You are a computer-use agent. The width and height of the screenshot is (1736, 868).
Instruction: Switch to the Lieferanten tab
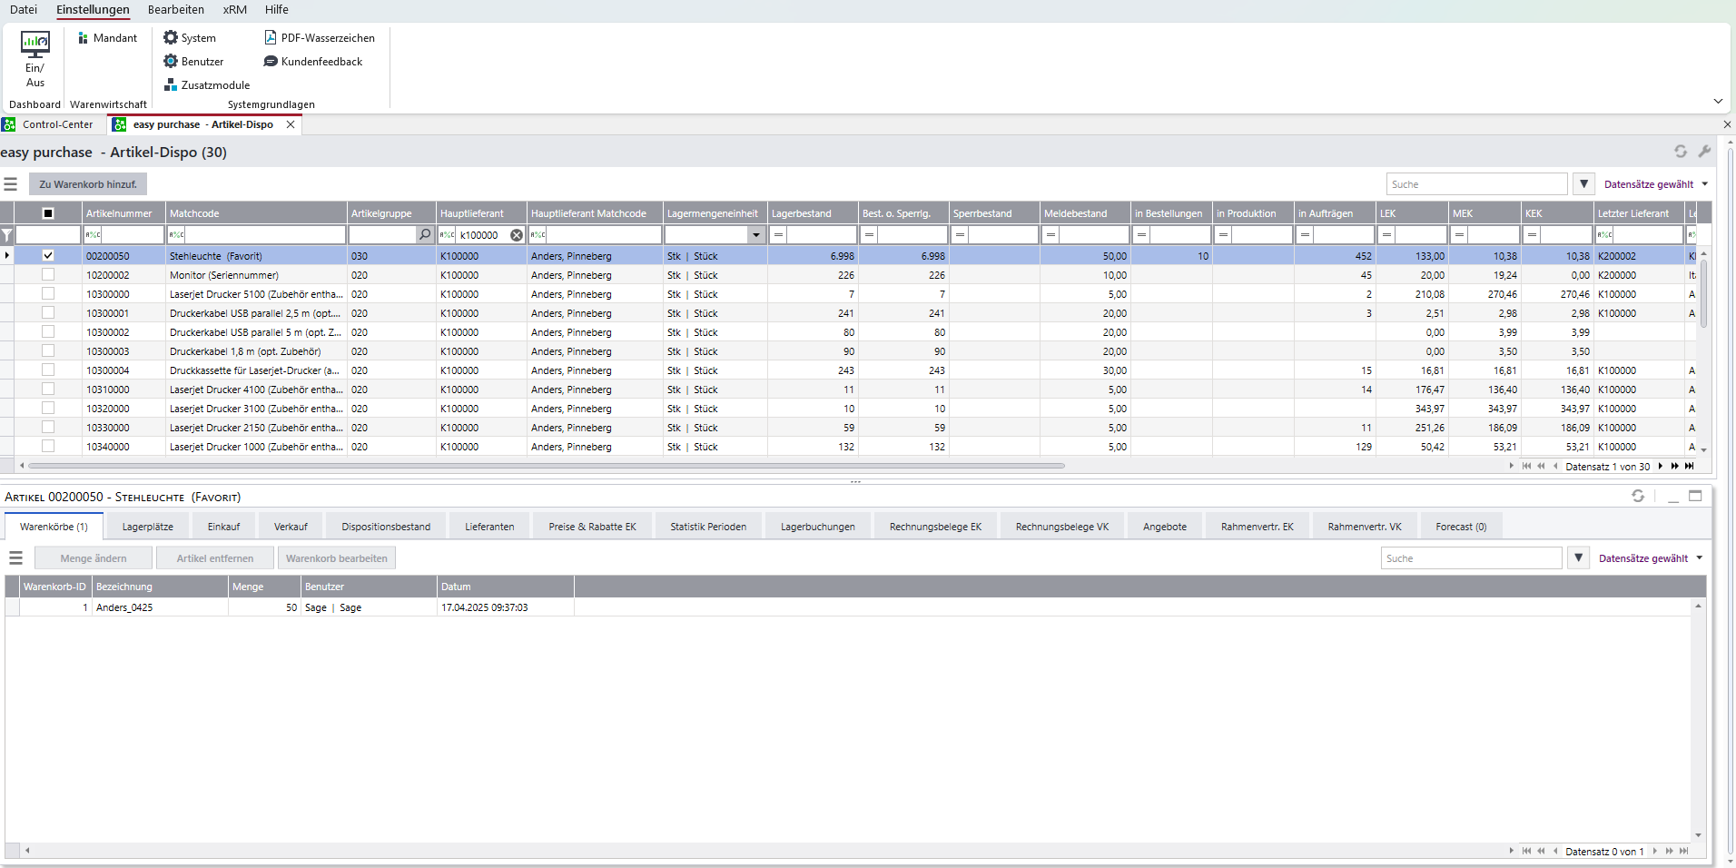[x=489, y=527]
